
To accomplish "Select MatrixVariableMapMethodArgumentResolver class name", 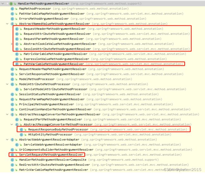I will click(x=54, y=170).
